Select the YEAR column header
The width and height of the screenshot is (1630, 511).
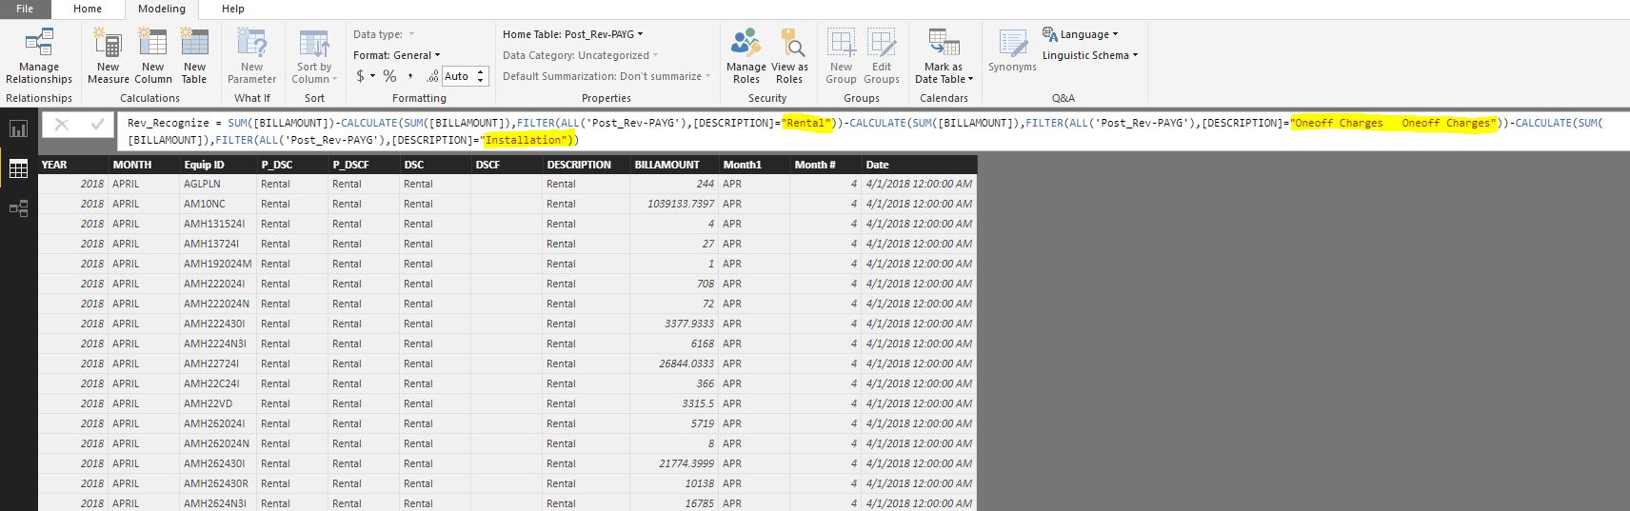tap(73, 165)
